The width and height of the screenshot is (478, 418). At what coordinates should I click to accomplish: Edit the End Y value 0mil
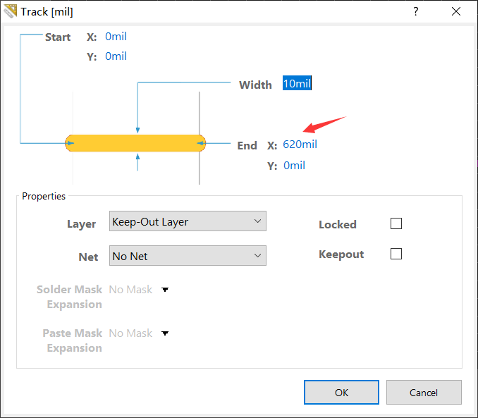(294, 166)
